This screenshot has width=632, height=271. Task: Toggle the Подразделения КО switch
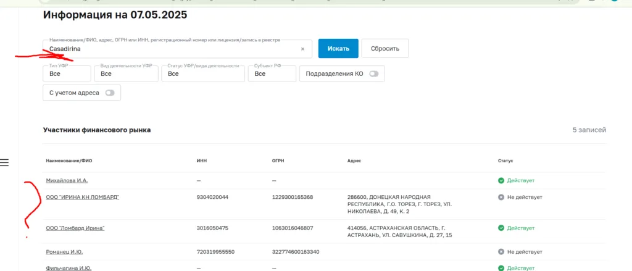(373, 73)
